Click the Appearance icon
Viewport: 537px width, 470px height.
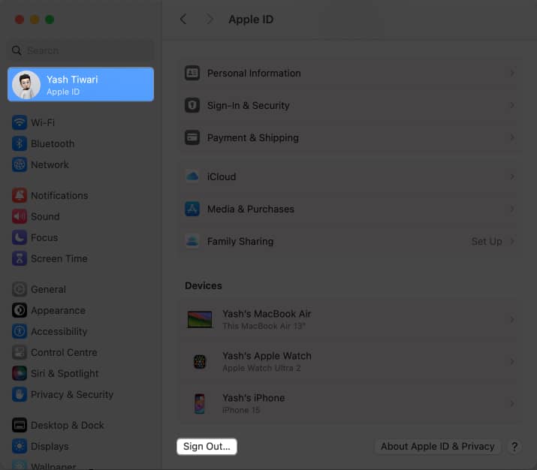(20, 310)
